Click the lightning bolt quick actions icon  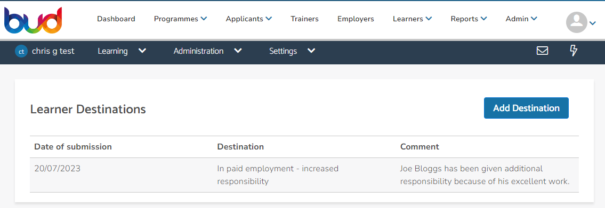574,51
